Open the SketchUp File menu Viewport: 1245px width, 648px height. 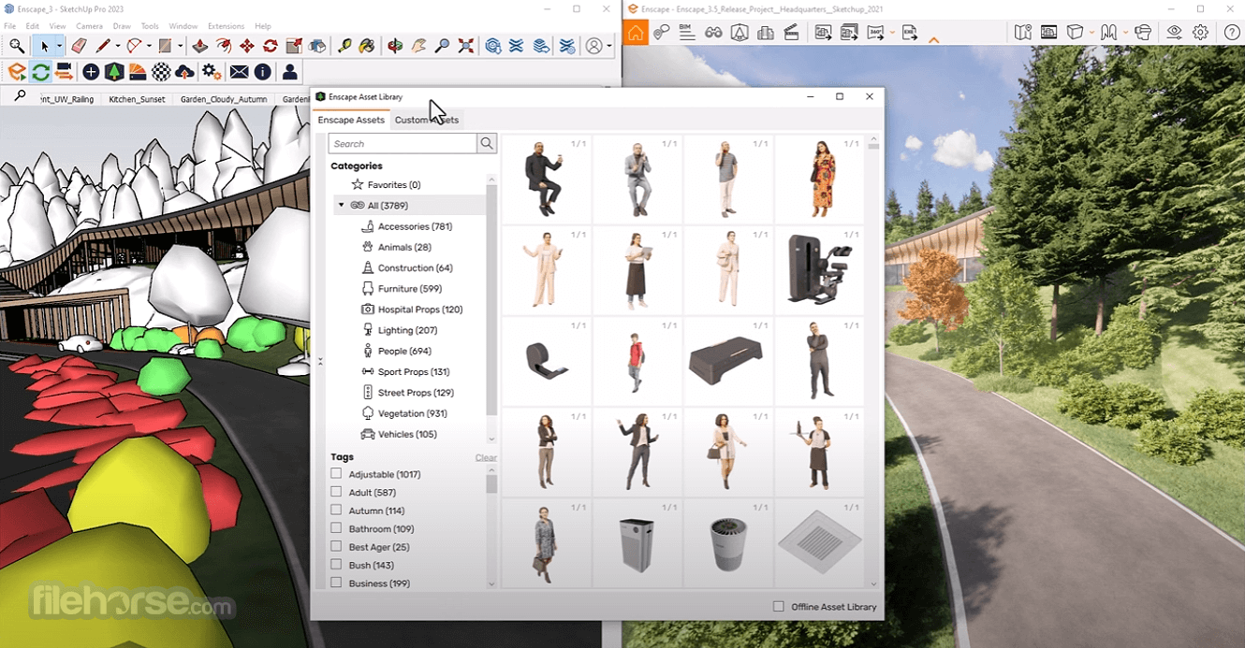(9, 26)
